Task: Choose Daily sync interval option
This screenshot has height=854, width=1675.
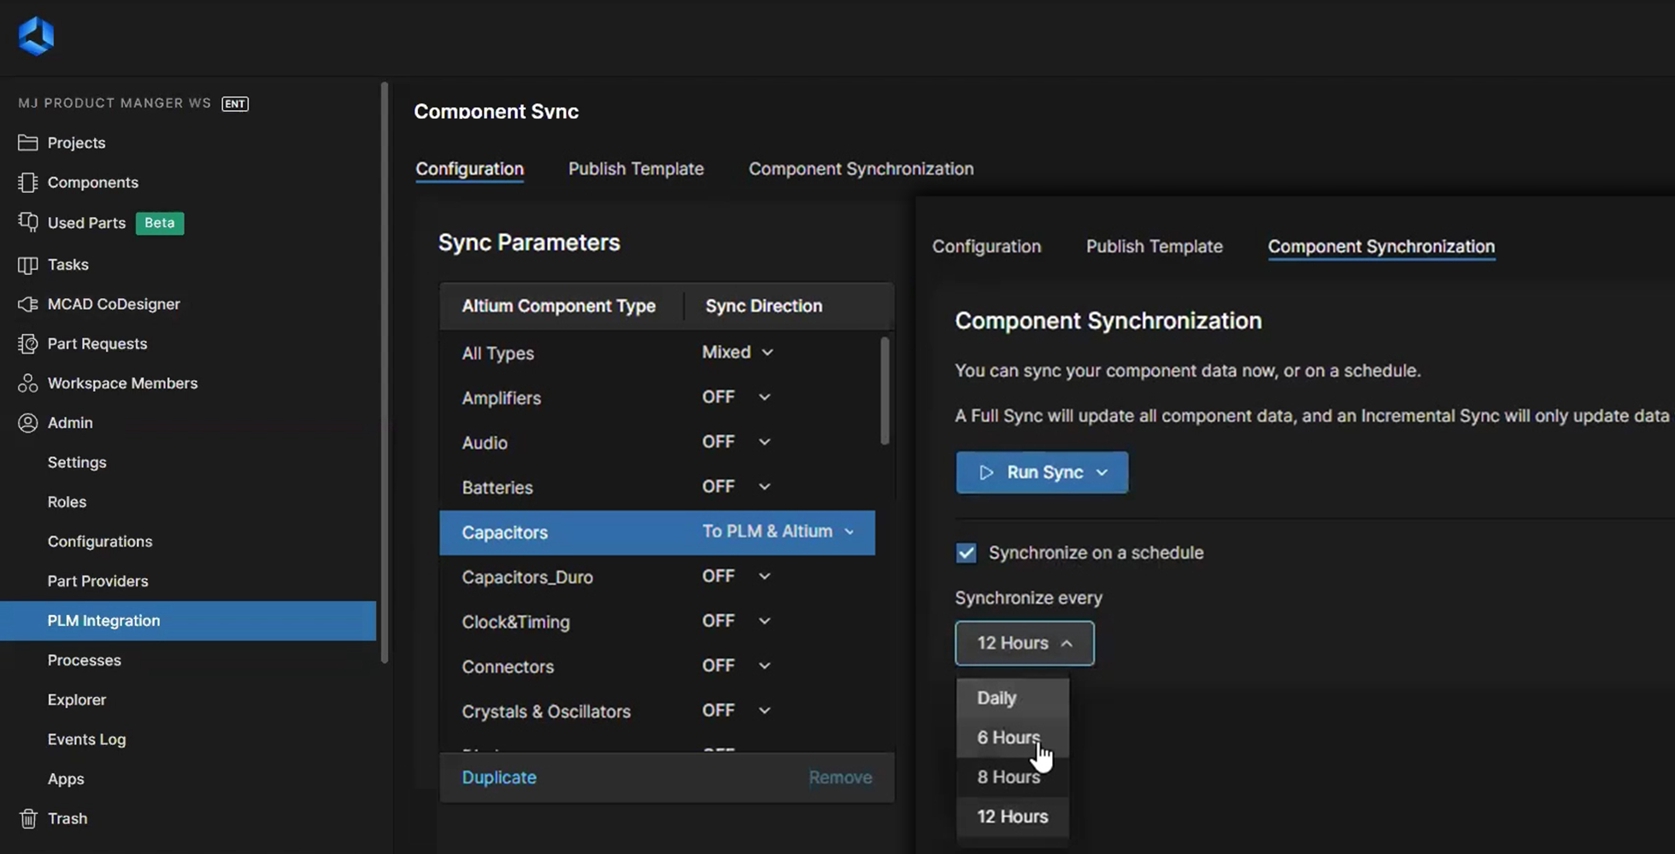Action: pos(996,698)
